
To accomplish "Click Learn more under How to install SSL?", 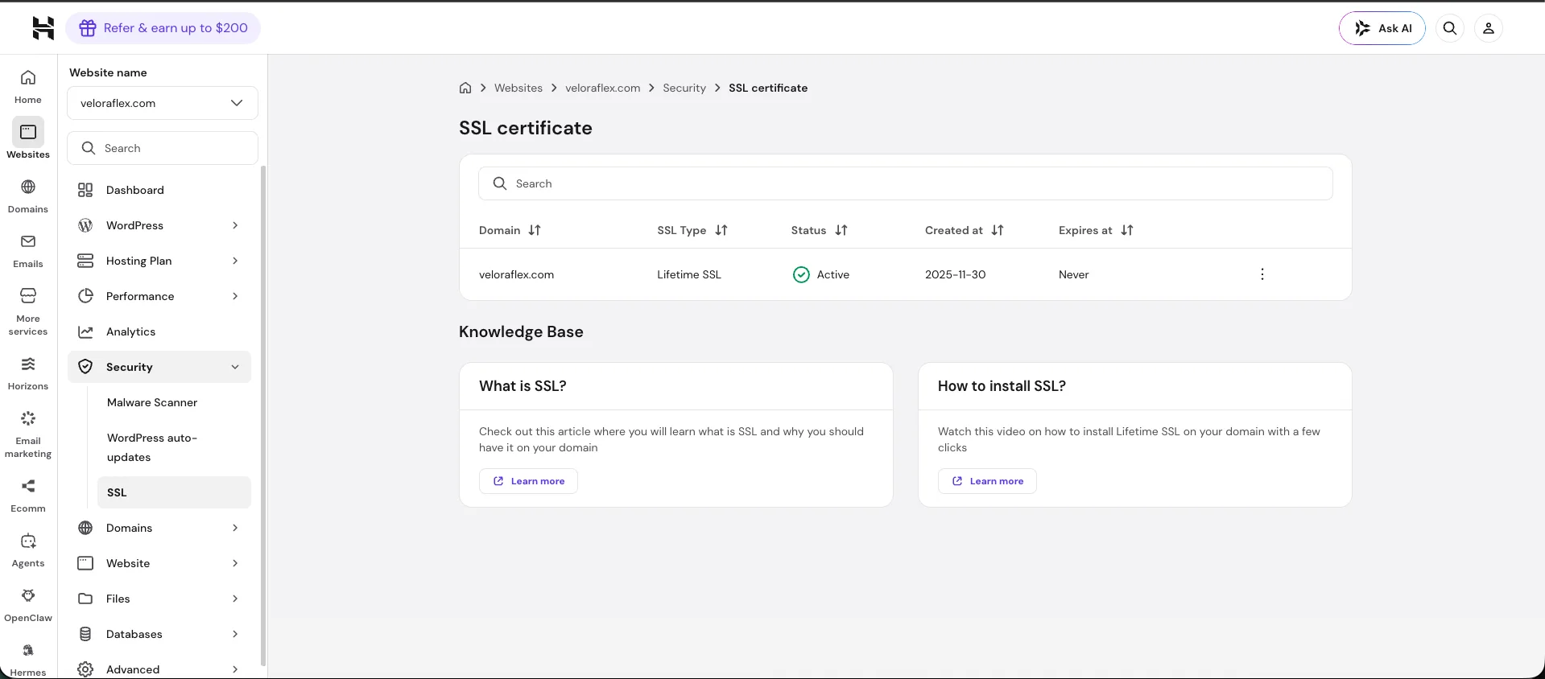I will click(x=987, y=481).
